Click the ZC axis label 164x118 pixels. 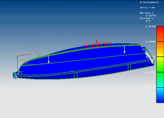[20, 73]
